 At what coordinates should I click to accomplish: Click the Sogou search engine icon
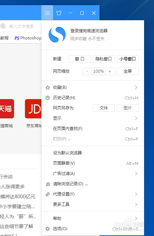point(3,26)
